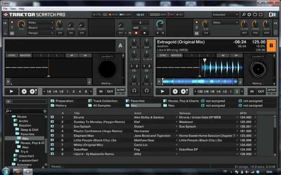
Task: Click the MAIN volume knob
Action: pyautogui.click(x=160, y=24)
